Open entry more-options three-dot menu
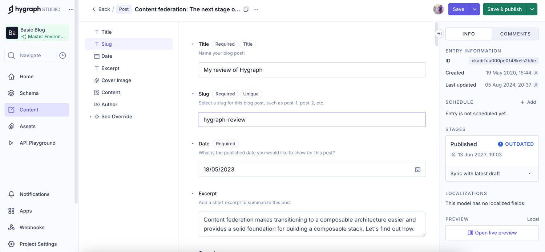545x252 pixels. (x=256, y=9)
